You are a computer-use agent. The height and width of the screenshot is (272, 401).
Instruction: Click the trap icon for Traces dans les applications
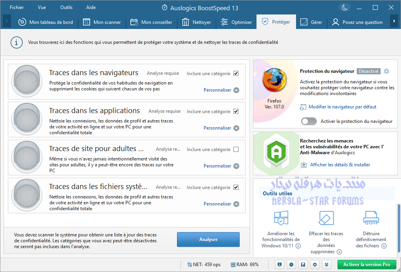coord(27,119)
